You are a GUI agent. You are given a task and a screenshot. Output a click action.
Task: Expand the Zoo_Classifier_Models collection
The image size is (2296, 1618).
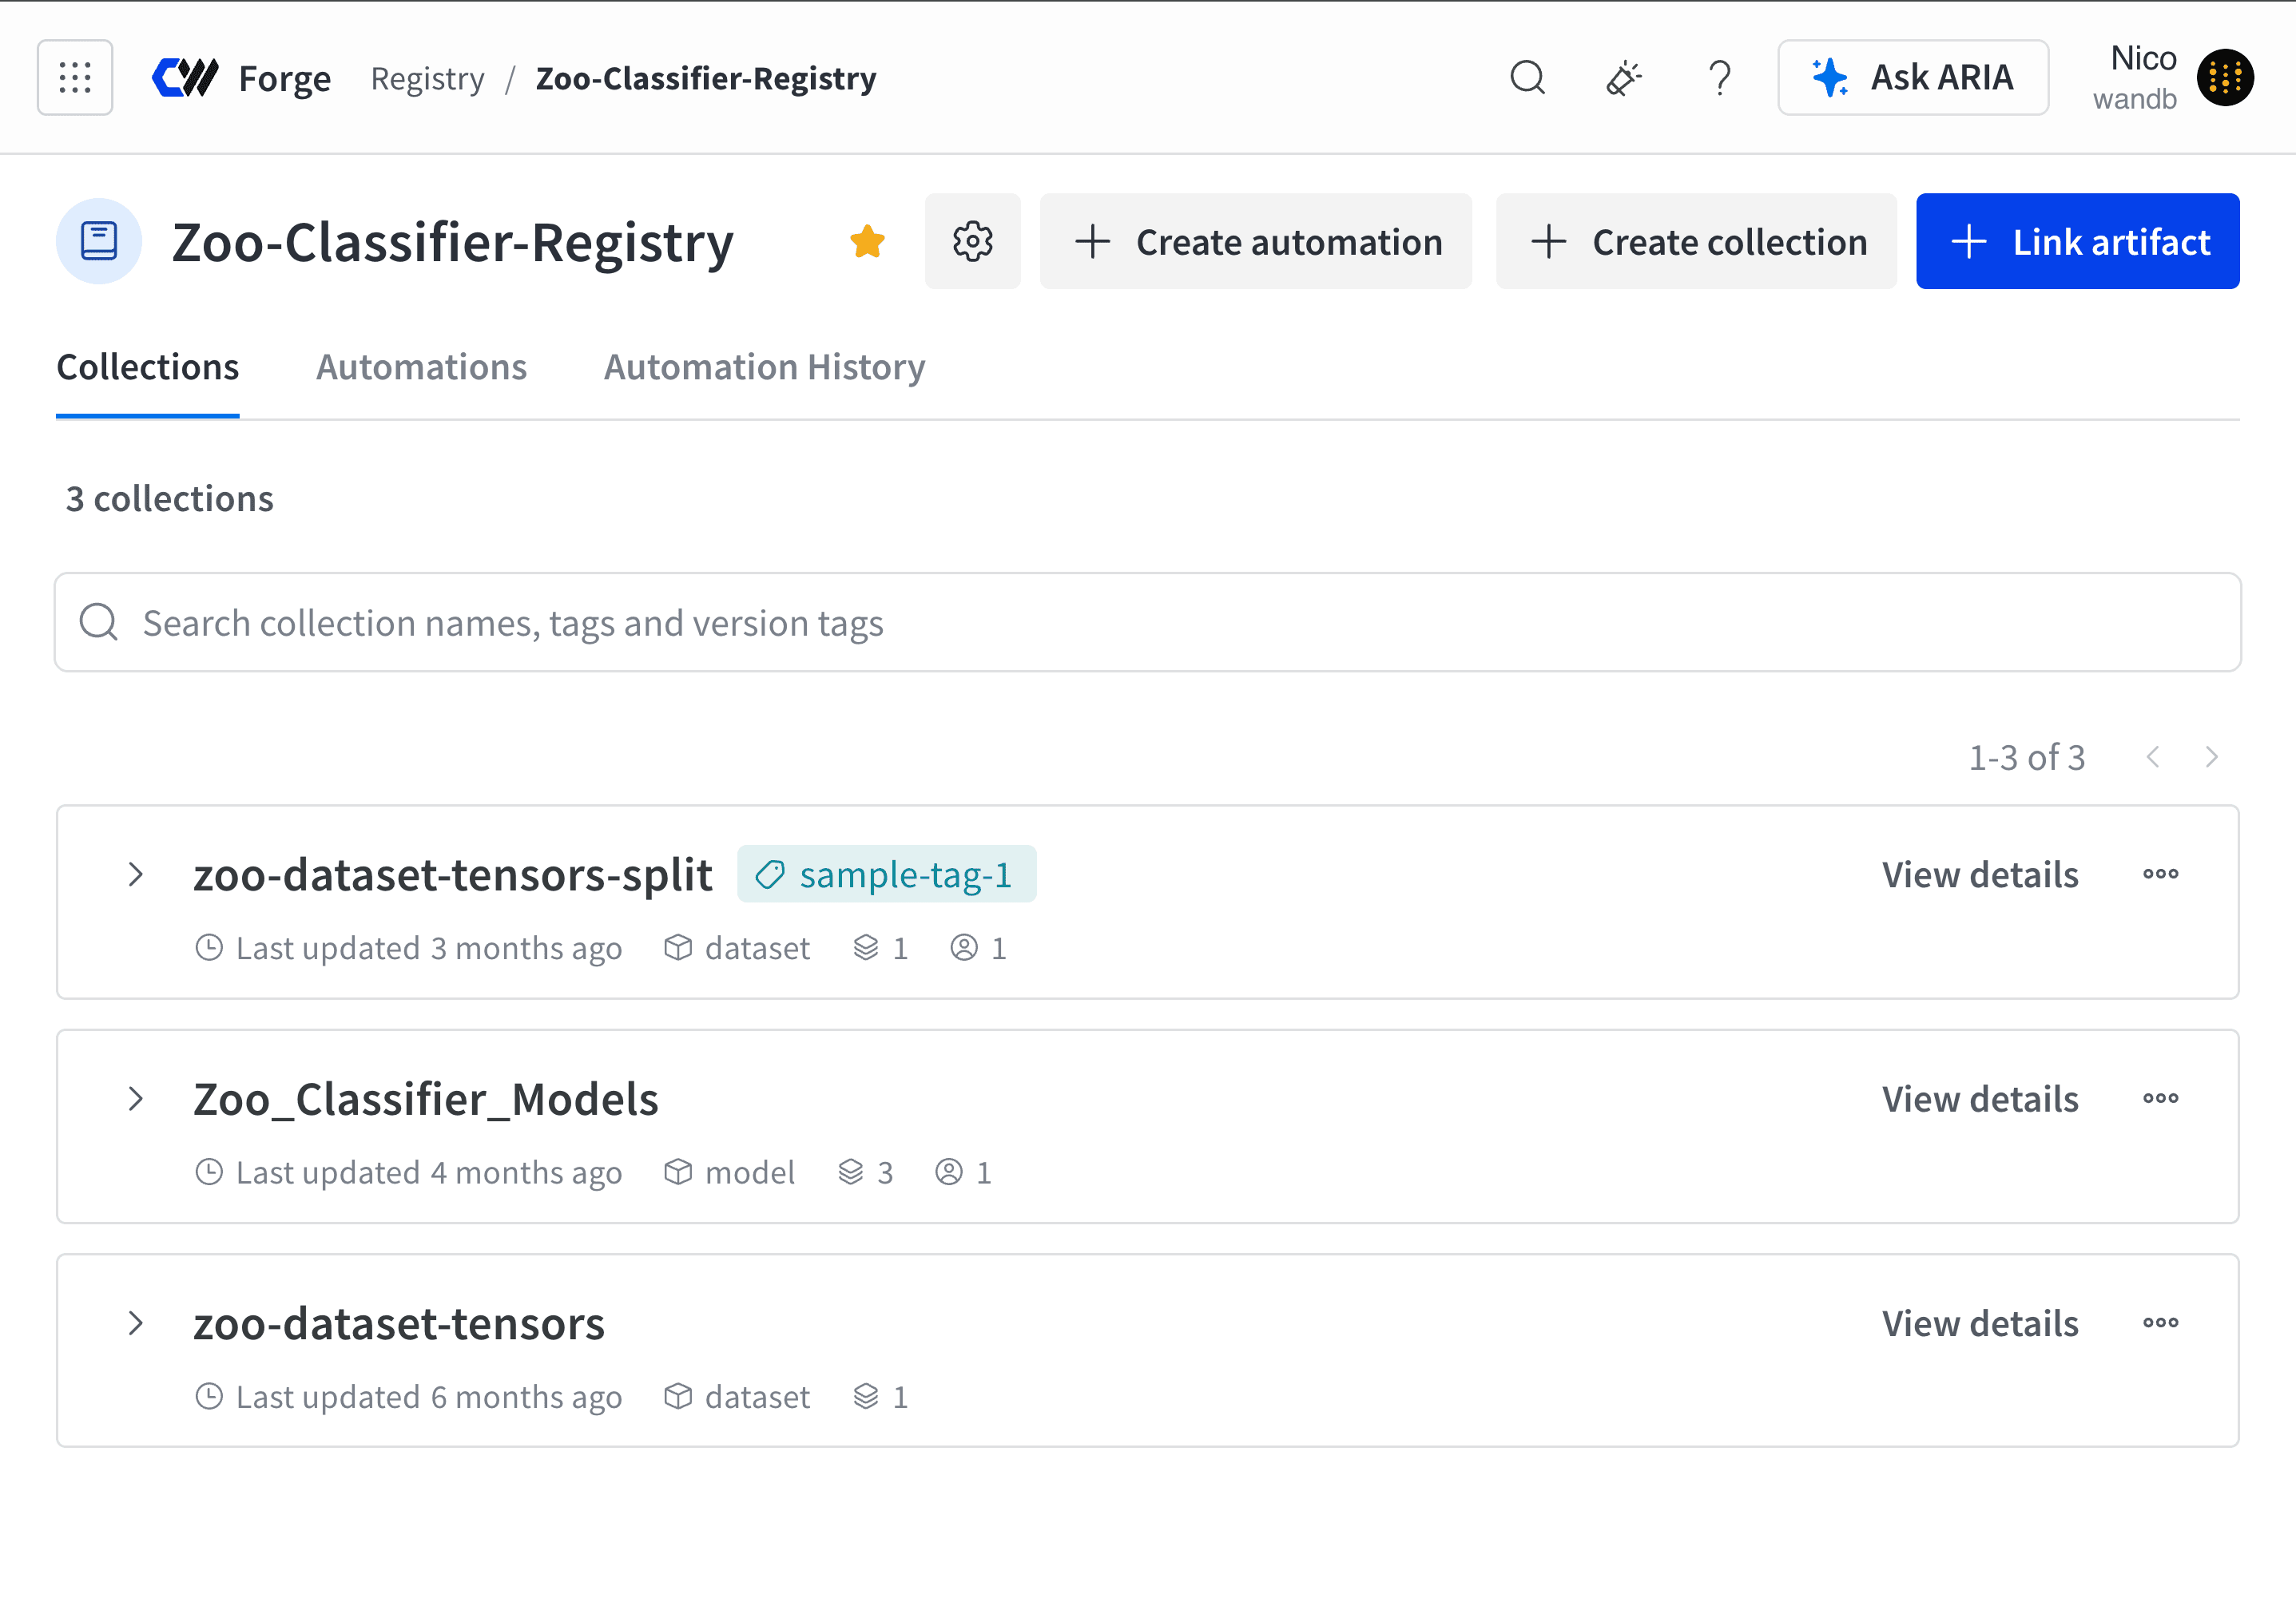[136, 1100]
